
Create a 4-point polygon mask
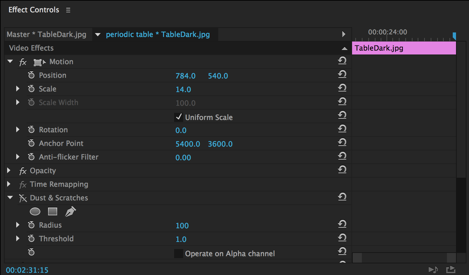coord(53,212)
